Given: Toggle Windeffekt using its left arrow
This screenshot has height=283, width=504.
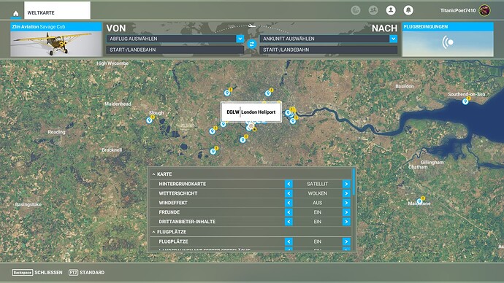Looking at the screenshot, I should tap(289, 203).
